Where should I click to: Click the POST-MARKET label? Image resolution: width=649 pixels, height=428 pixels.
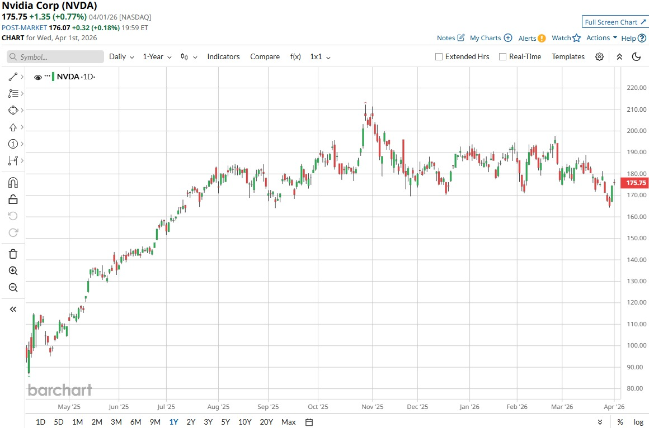(x=25, y=28)
